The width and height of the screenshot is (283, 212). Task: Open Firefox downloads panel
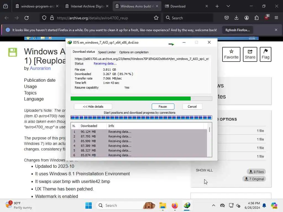click(x=237, y=18)
